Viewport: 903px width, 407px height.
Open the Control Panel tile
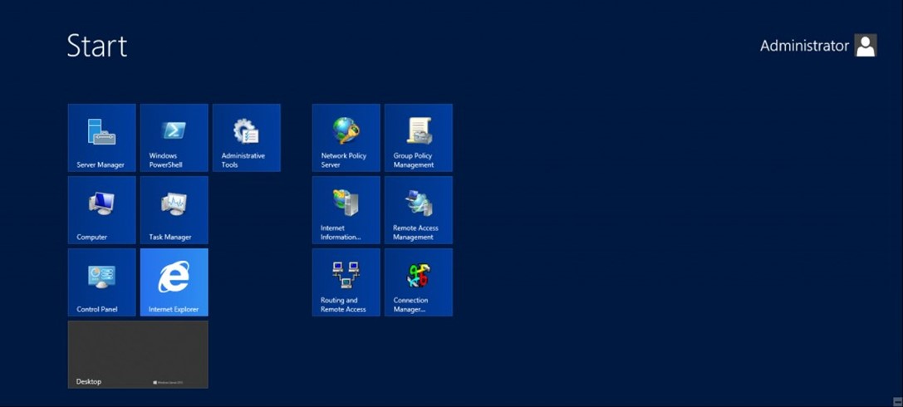tap(102, 282)
